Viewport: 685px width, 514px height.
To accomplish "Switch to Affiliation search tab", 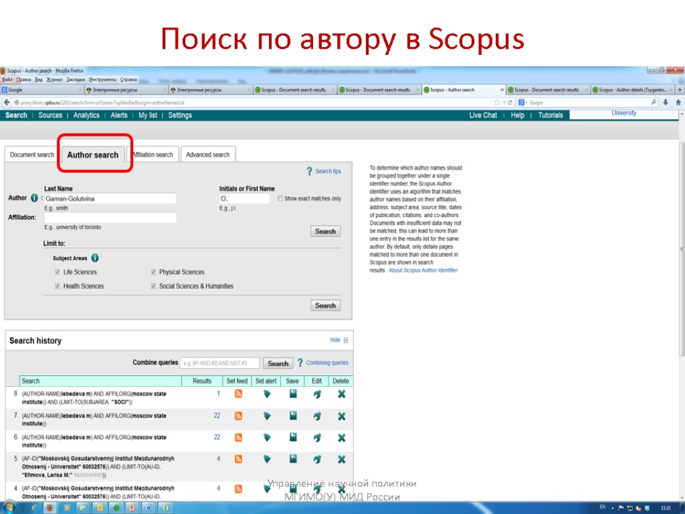I will click(x=153, y=155).
